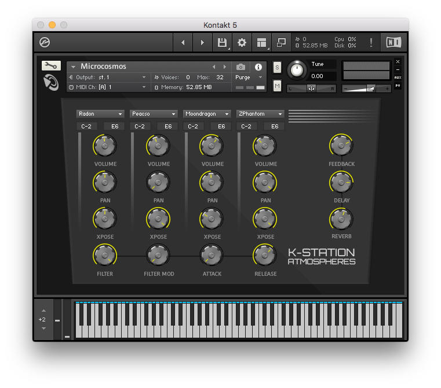The width and height of the screenshot is (441, 388).
Task: Select next preset arrow next to Microcosmos
Action: tap(224, 66)
